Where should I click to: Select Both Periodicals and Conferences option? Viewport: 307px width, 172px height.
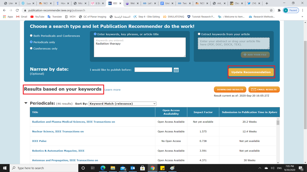coord(31,36)
